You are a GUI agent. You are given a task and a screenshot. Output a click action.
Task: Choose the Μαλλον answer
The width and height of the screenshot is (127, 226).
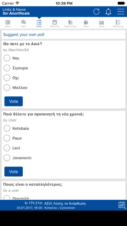click(7, 88)
